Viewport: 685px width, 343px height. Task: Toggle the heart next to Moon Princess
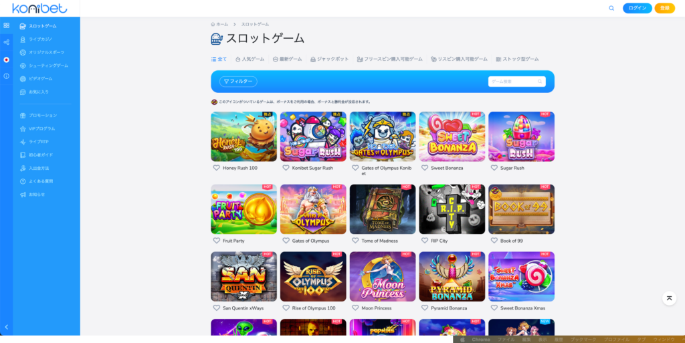355,308
